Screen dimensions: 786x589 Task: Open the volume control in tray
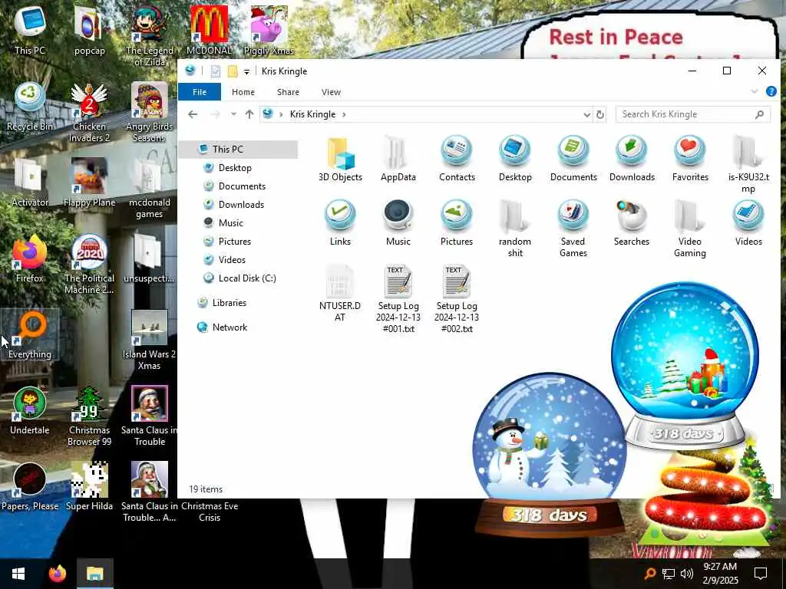687,574
